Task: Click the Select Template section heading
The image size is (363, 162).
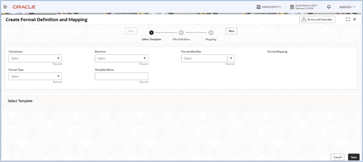Action: pos(20,101)
